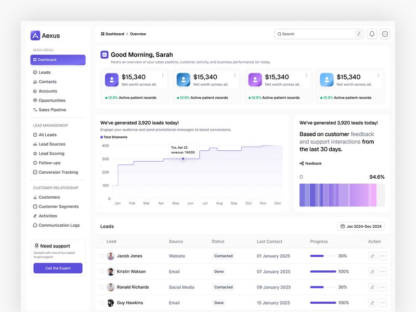Toggle the Total Shipments legend
The height and width of the screenshot is (312, 416).
coord(114,137)
